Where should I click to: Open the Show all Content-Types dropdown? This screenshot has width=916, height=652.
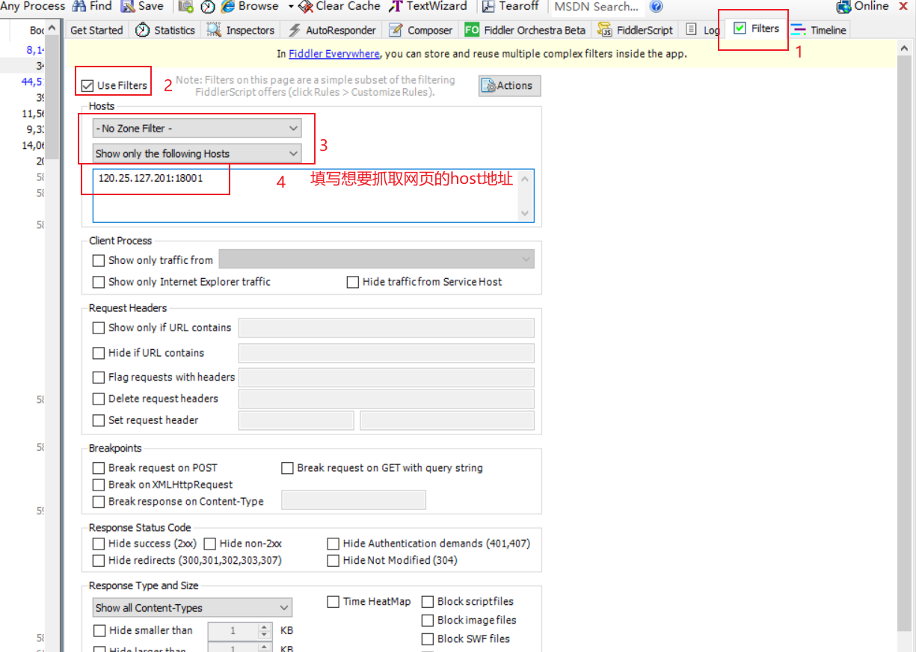tap(192, 608)
